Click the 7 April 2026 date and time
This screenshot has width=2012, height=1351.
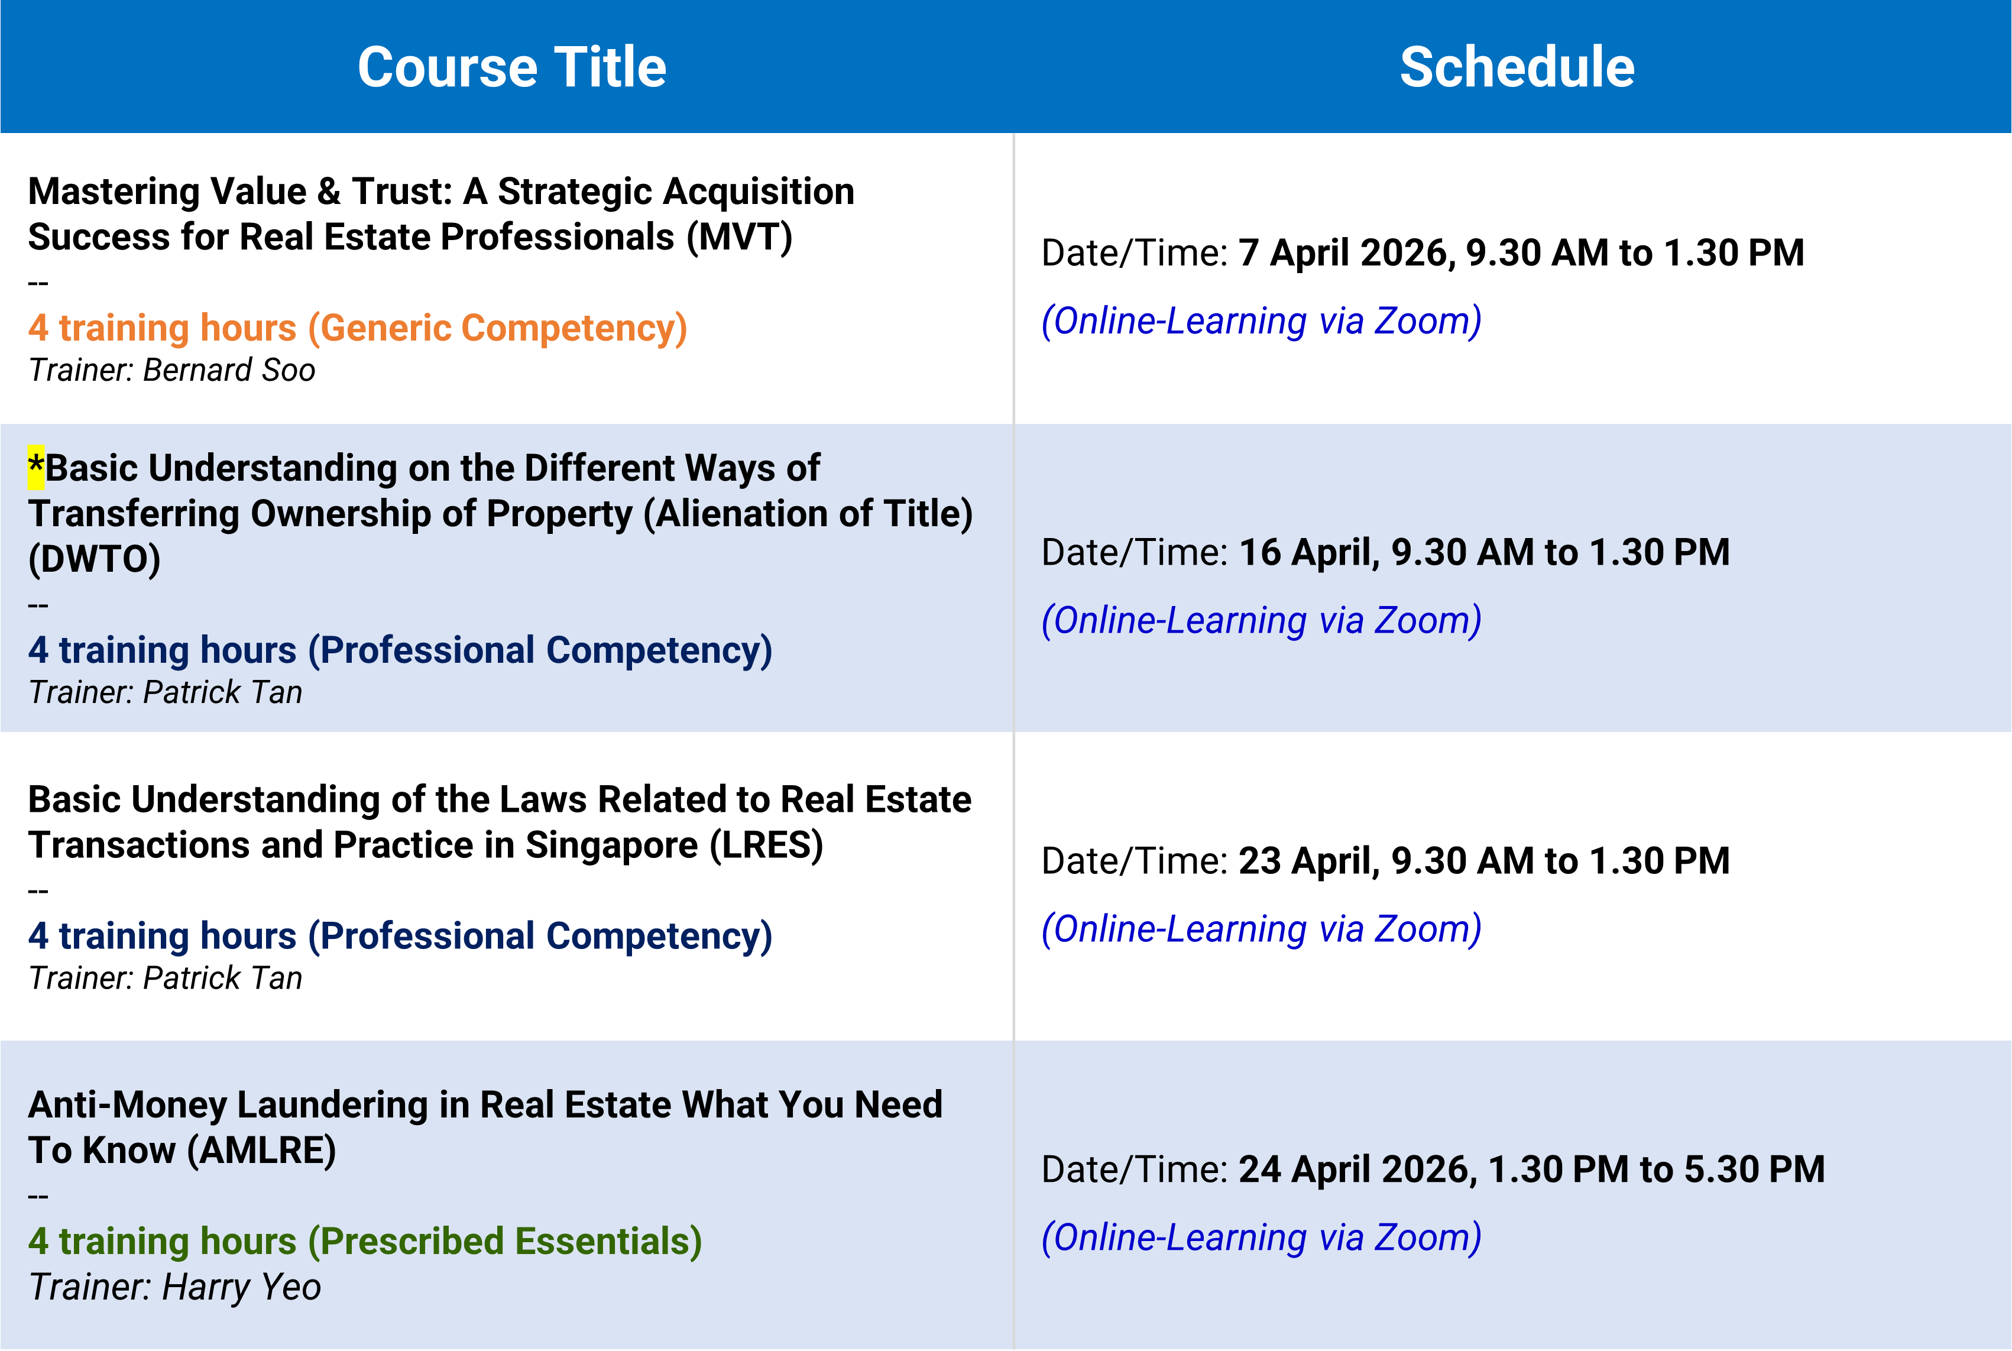pos(1521,253)
